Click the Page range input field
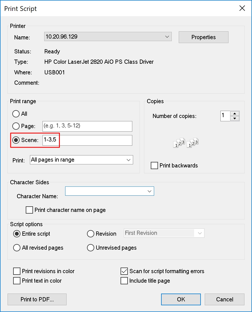Viewport: 252px width, 312px height. coord(87,126)
